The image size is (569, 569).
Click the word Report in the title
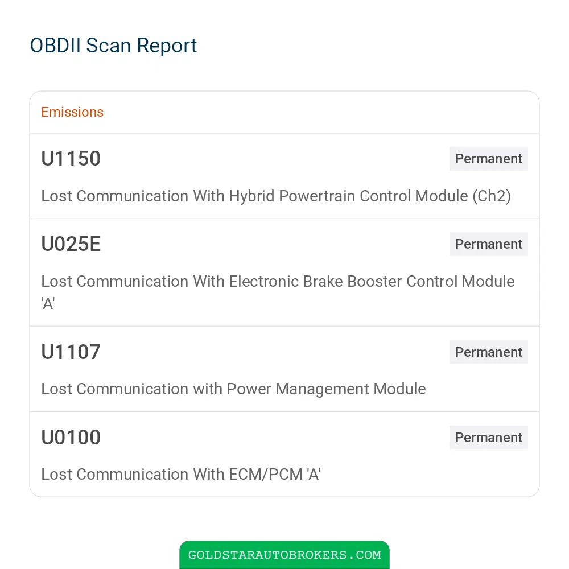(167, 46)
